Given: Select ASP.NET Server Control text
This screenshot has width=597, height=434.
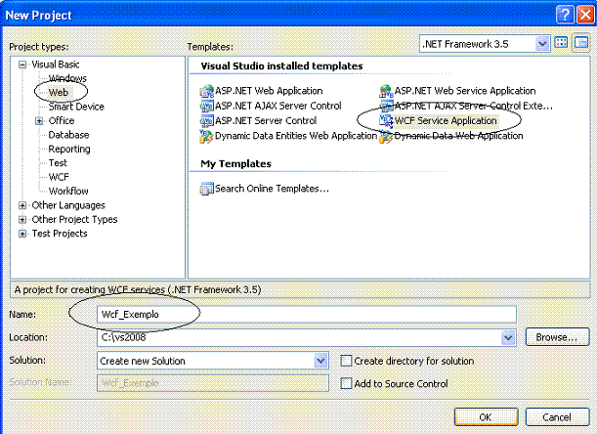Looking at the screenshot, I should click(x=266, y=121).
